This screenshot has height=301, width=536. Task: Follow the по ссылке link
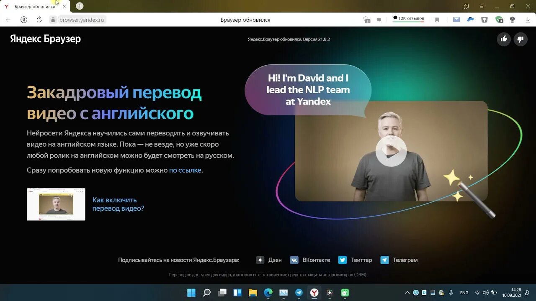(x=185, y=170)
